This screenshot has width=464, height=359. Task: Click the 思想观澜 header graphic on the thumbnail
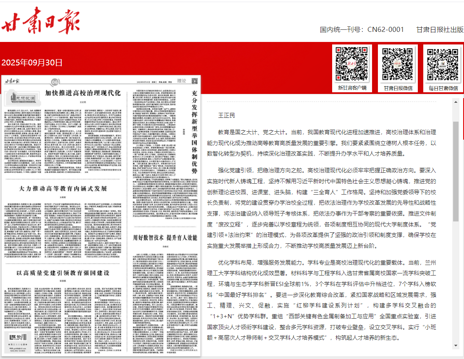[24, 98]
